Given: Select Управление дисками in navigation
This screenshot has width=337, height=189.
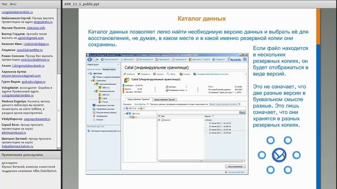Looking at the screenshot, I should [x=104, y=109].
